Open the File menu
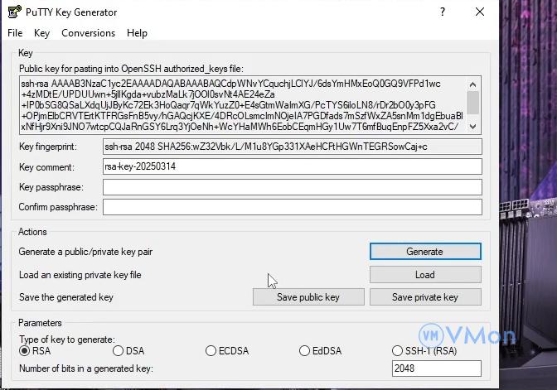 [15, 33]
